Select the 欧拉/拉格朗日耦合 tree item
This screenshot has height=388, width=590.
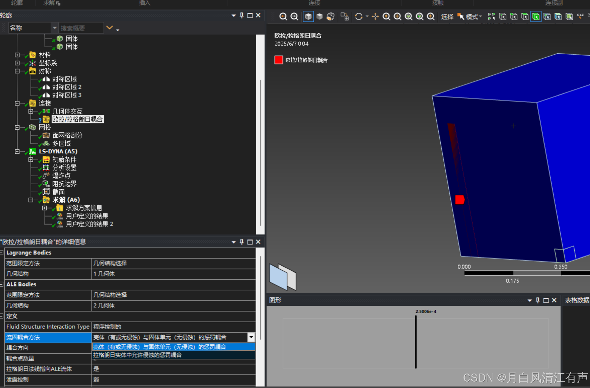coord(78,119)
